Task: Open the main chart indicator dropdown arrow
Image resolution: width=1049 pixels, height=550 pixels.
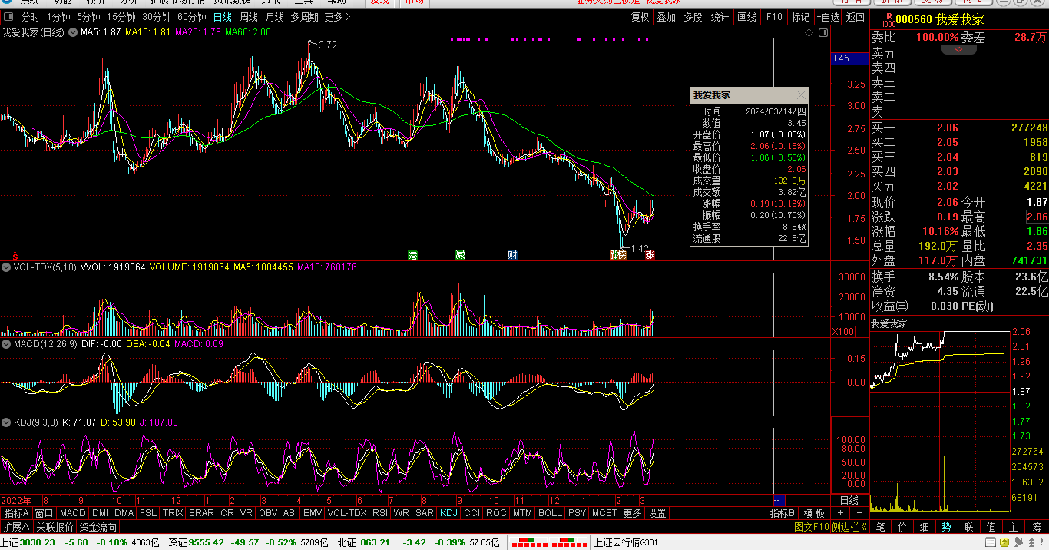Action: pyautogui.click(x=73, y=32)
